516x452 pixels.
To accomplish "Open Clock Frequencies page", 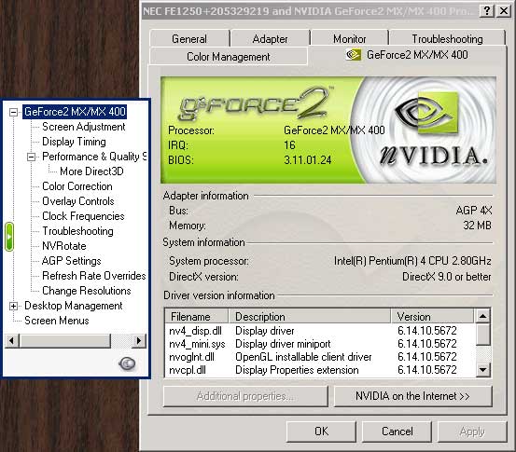I will (83, 216).
